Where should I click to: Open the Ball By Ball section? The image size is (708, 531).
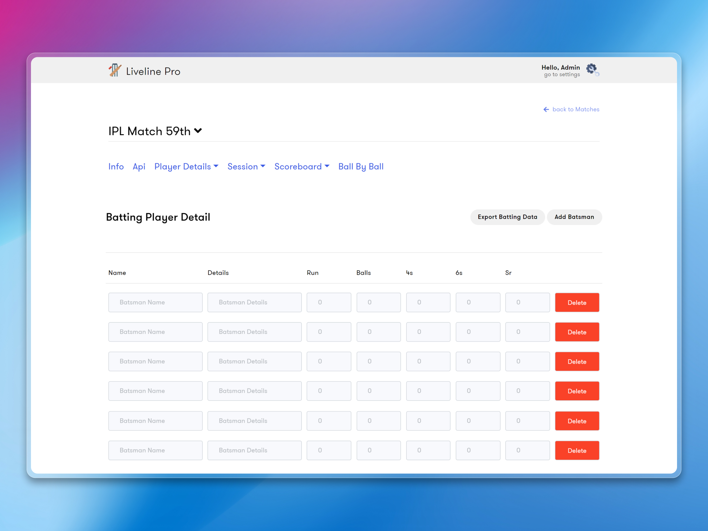tap(361, 166)
